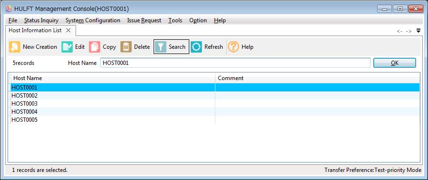Viewport: 428px width, 180px height.
Task: Click the Transfer Preference status bar text
Action: click(373, 170)
